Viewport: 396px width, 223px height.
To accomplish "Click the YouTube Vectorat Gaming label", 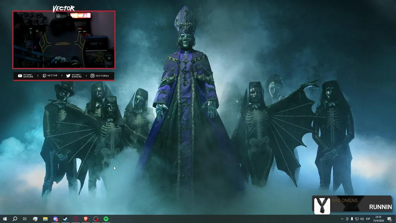I will click(x=25, y=76).
